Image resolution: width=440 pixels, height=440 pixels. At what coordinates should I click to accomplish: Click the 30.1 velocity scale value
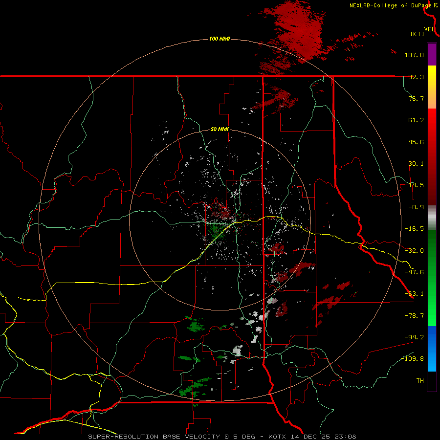(416, 164)
